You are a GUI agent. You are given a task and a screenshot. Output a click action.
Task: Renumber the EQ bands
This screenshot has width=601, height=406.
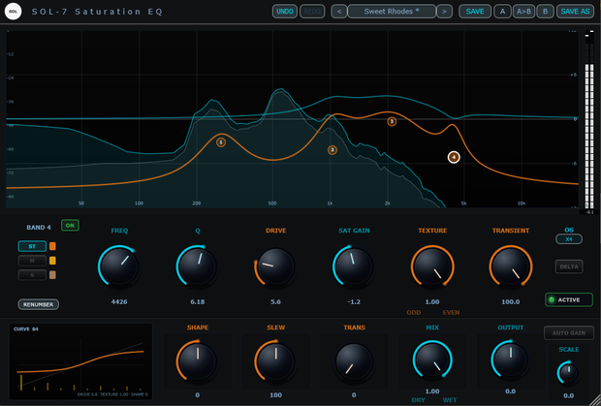click(x=39, y=304)
